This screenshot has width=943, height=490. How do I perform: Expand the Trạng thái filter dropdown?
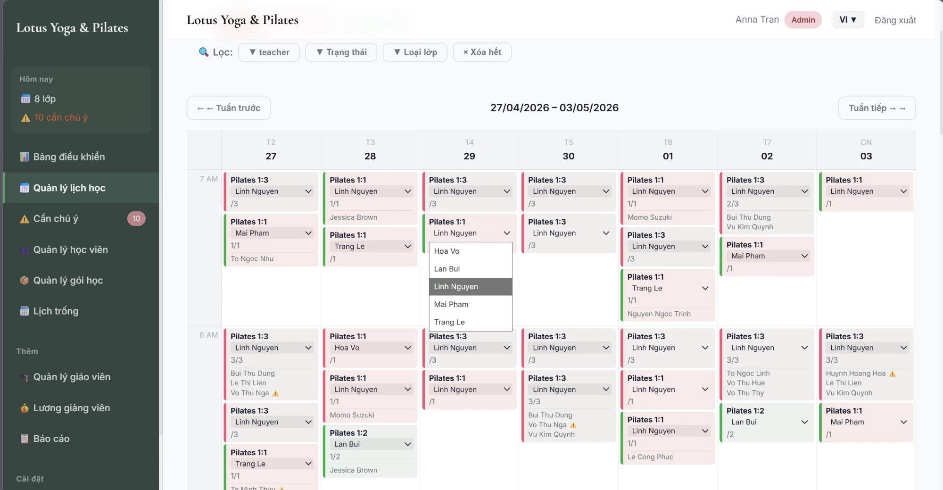coord(341,52)
